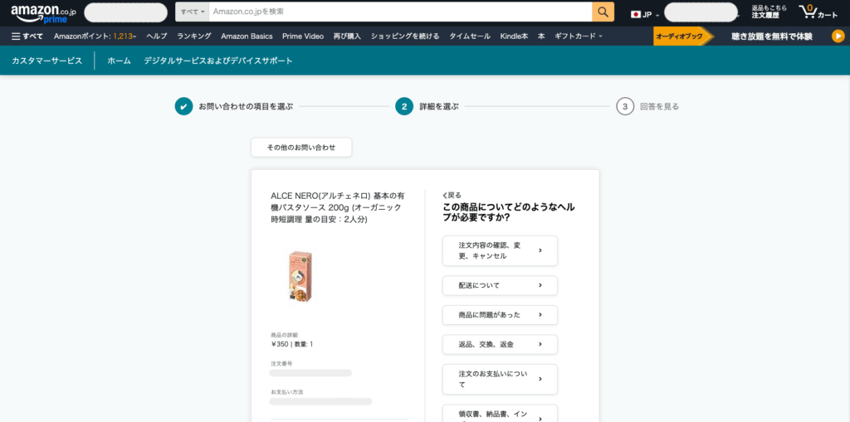
Task: Open the ギフトカード dropdown menu
Action: (x=578, y=36)
